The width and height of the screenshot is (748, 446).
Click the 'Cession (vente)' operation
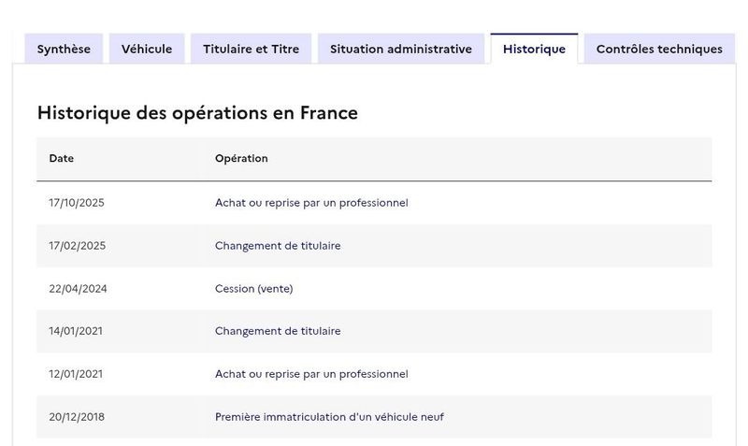click(x=253, y=289)
